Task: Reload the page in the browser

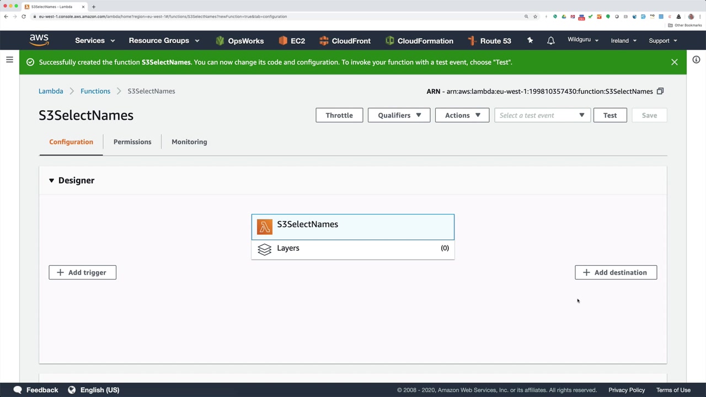Action: [24, 17]
